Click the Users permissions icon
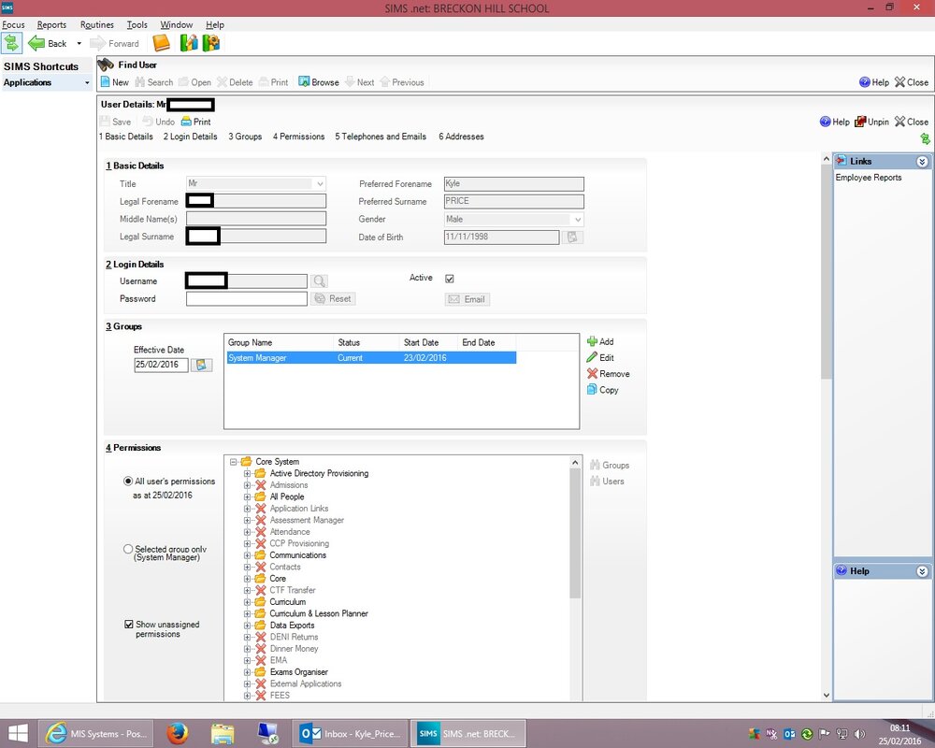935x748 pixels. click(595, 481)
